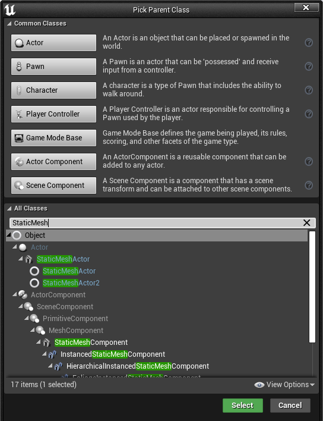Screen dimensions: 323x421
Task: Click help icon for Scene Component row
Action: [x=309, y=186]
